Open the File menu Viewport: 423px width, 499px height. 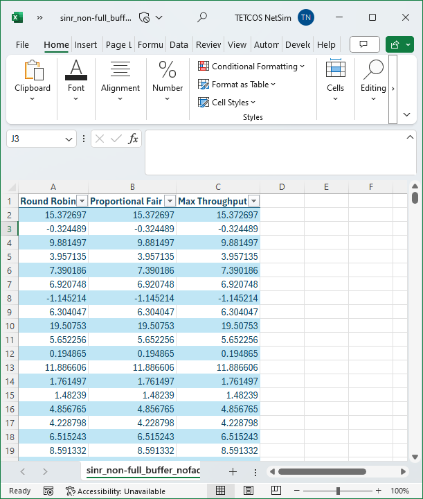point(22,45)
